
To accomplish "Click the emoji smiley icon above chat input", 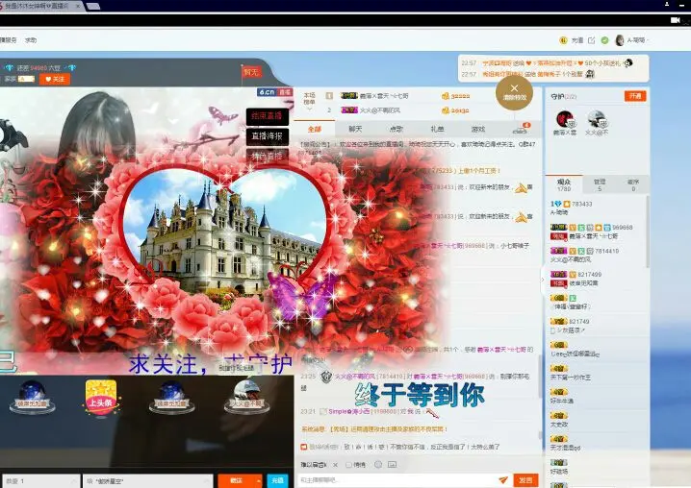I will point(378,464).
